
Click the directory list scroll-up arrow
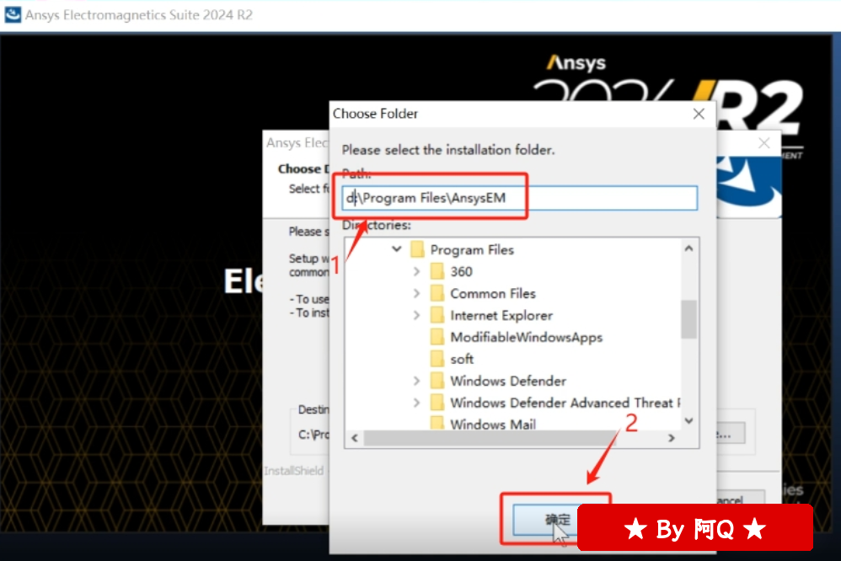pos(689,248)
